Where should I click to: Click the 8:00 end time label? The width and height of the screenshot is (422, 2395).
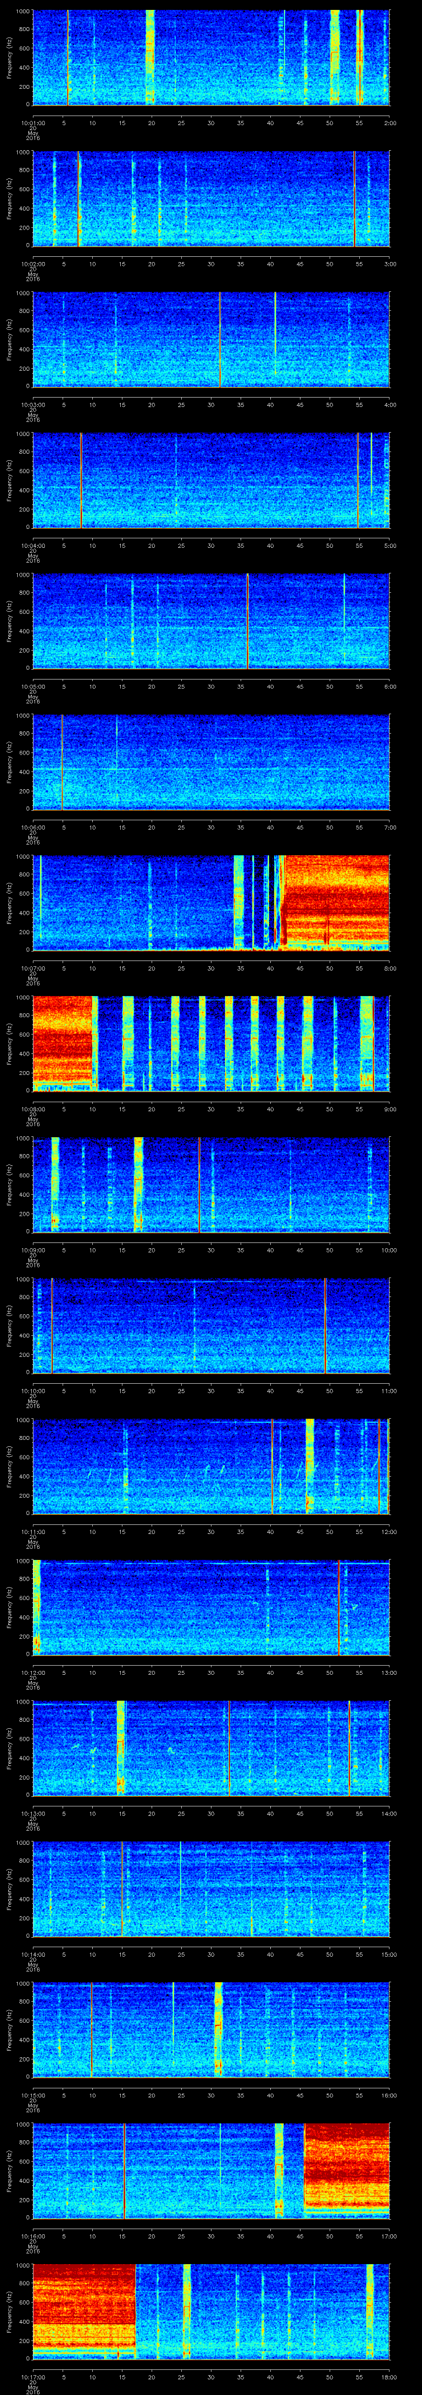click(x=389, y=968)
